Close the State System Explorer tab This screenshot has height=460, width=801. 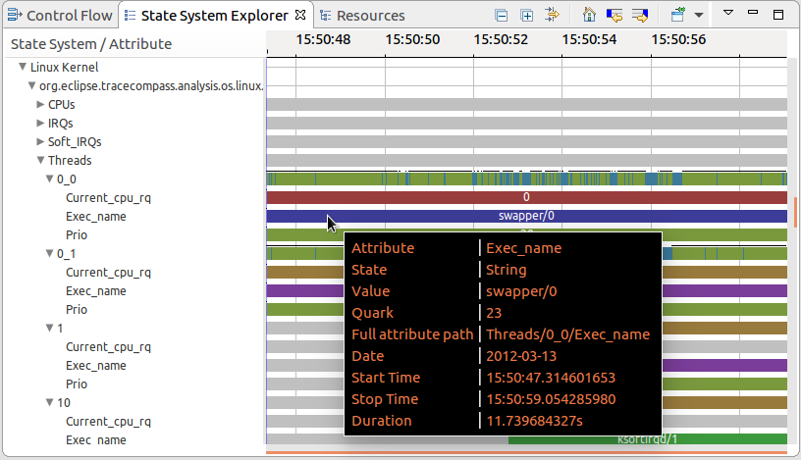pos(300,15)
